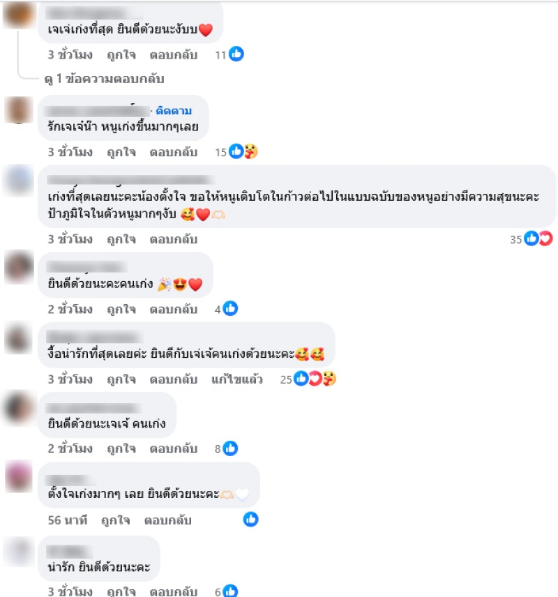Screen dimensions: 558x597
Task: Open the profile picture of the ตั้งใจเก่งมากๆ commenter
Action: coord(19,476)
